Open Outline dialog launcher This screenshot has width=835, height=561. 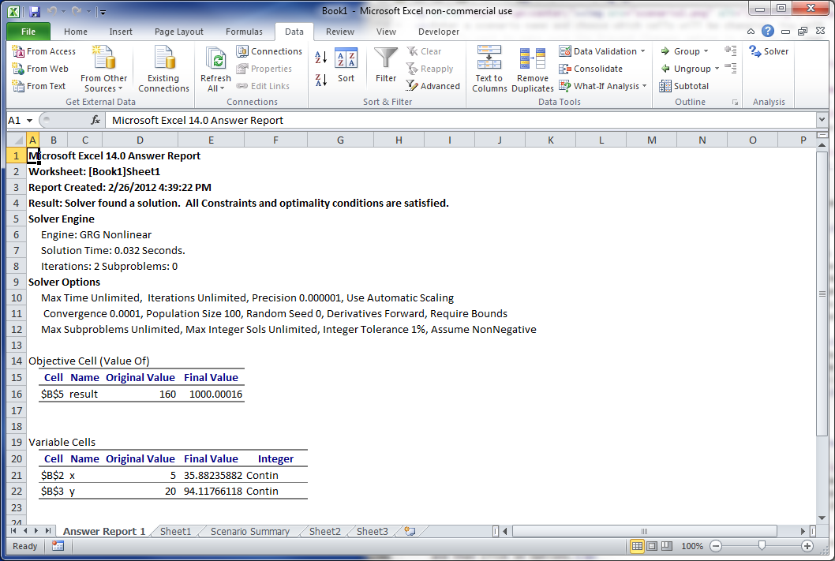click(x=735, y=103)
